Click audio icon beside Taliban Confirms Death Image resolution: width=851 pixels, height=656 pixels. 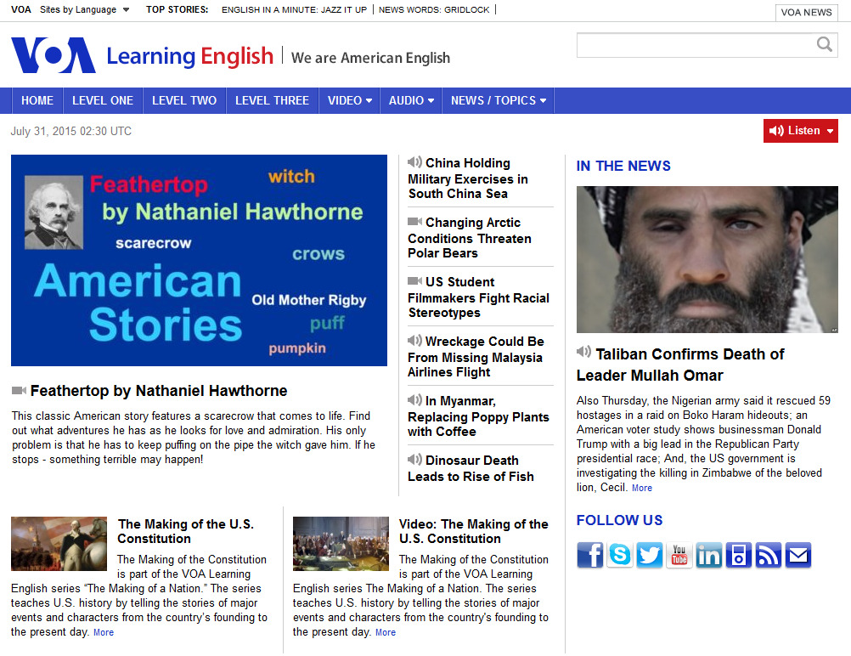584,352
